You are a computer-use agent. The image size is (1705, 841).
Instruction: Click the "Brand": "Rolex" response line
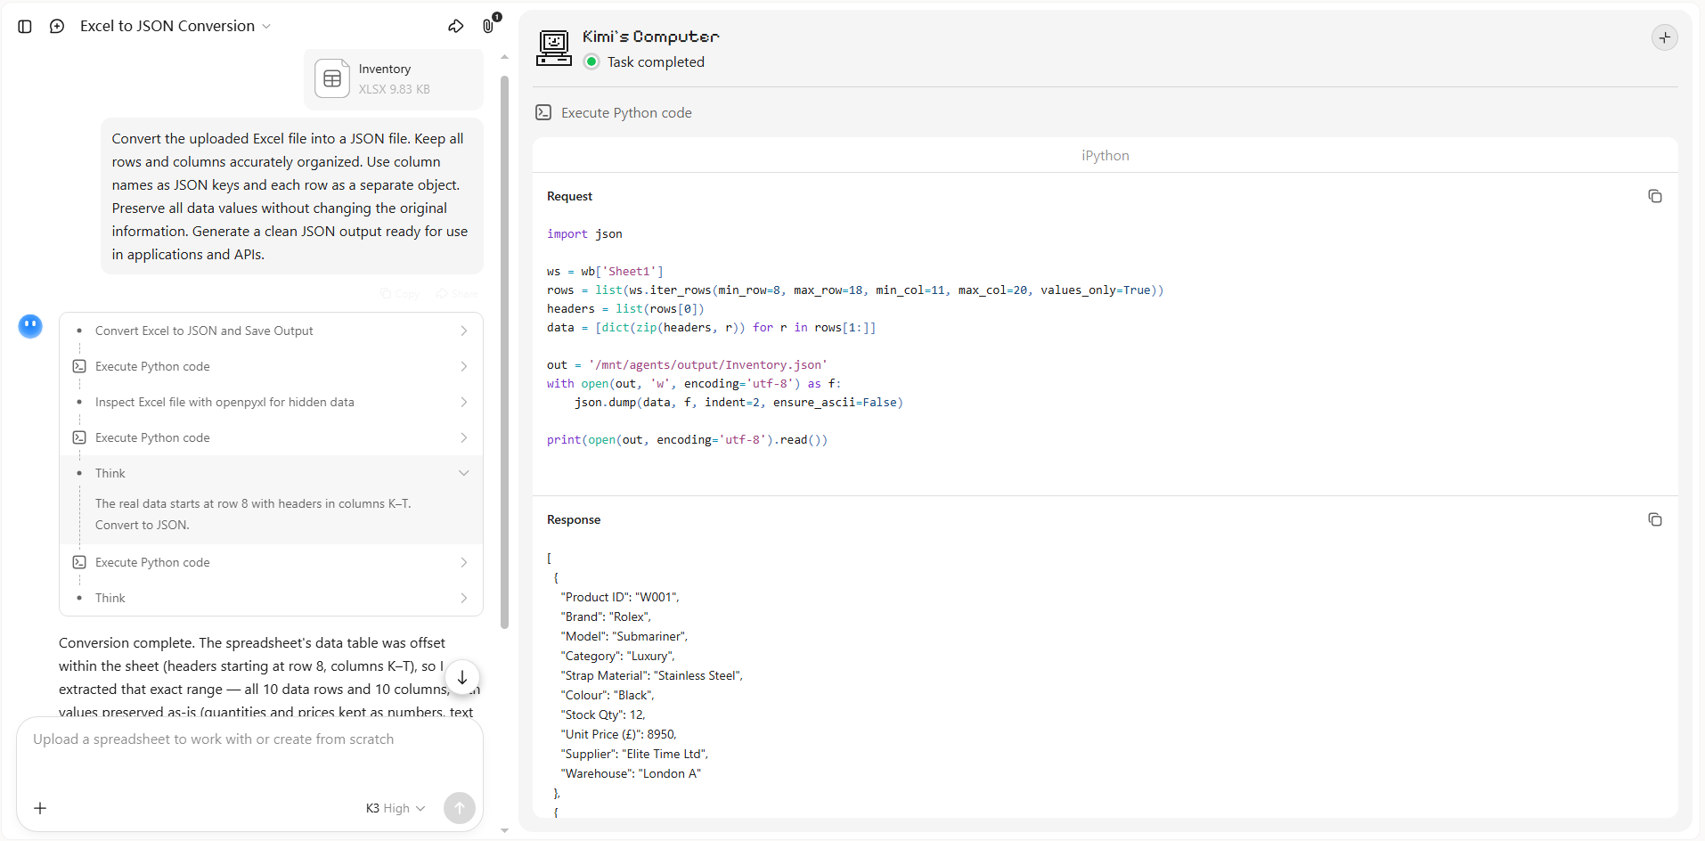point(606,616)
